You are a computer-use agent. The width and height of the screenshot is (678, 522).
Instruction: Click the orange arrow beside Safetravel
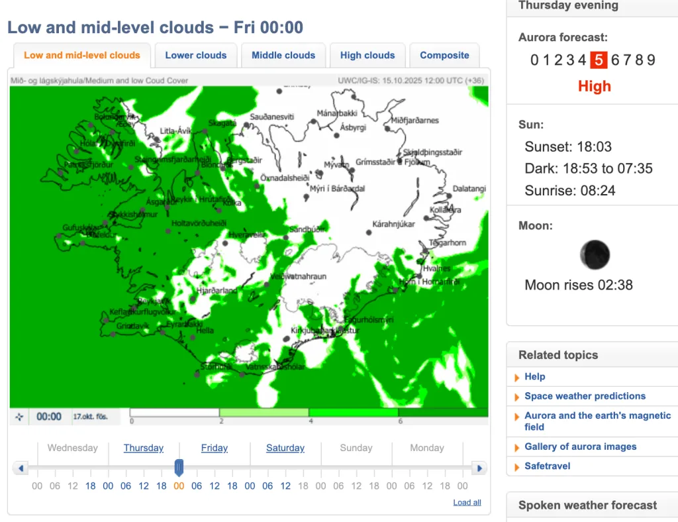(x=517, y=467)
